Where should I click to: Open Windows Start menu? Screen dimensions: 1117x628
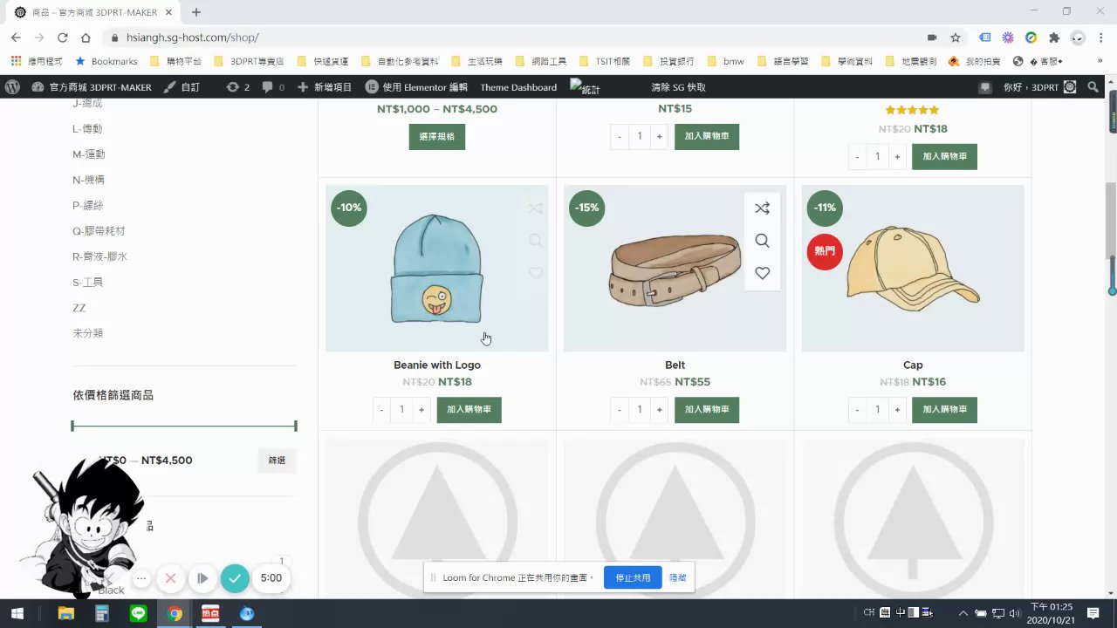(x=17, y=613)
